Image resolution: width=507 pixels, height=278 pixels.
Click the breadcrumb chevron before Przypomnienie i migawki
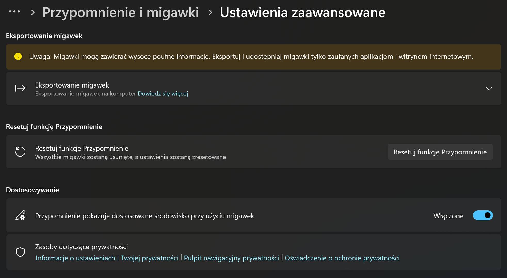33,12
